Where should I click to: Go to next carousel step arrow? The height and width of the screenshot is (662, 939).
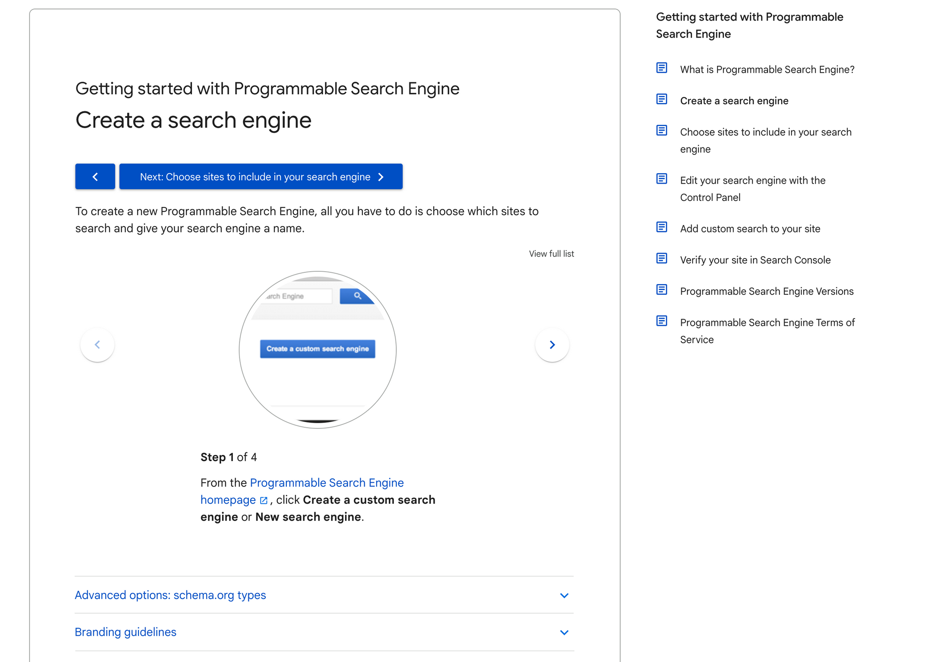(x=552, y=345)
